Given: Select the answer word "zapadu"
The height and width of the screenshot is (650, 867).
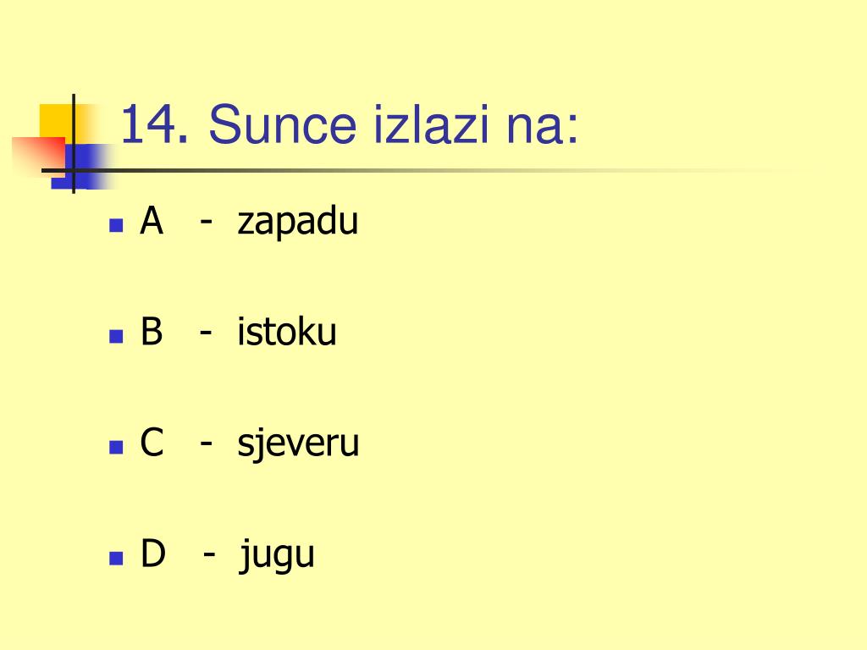Looking at the screenshot, I should pyautogui.click(x=297, y=221).
